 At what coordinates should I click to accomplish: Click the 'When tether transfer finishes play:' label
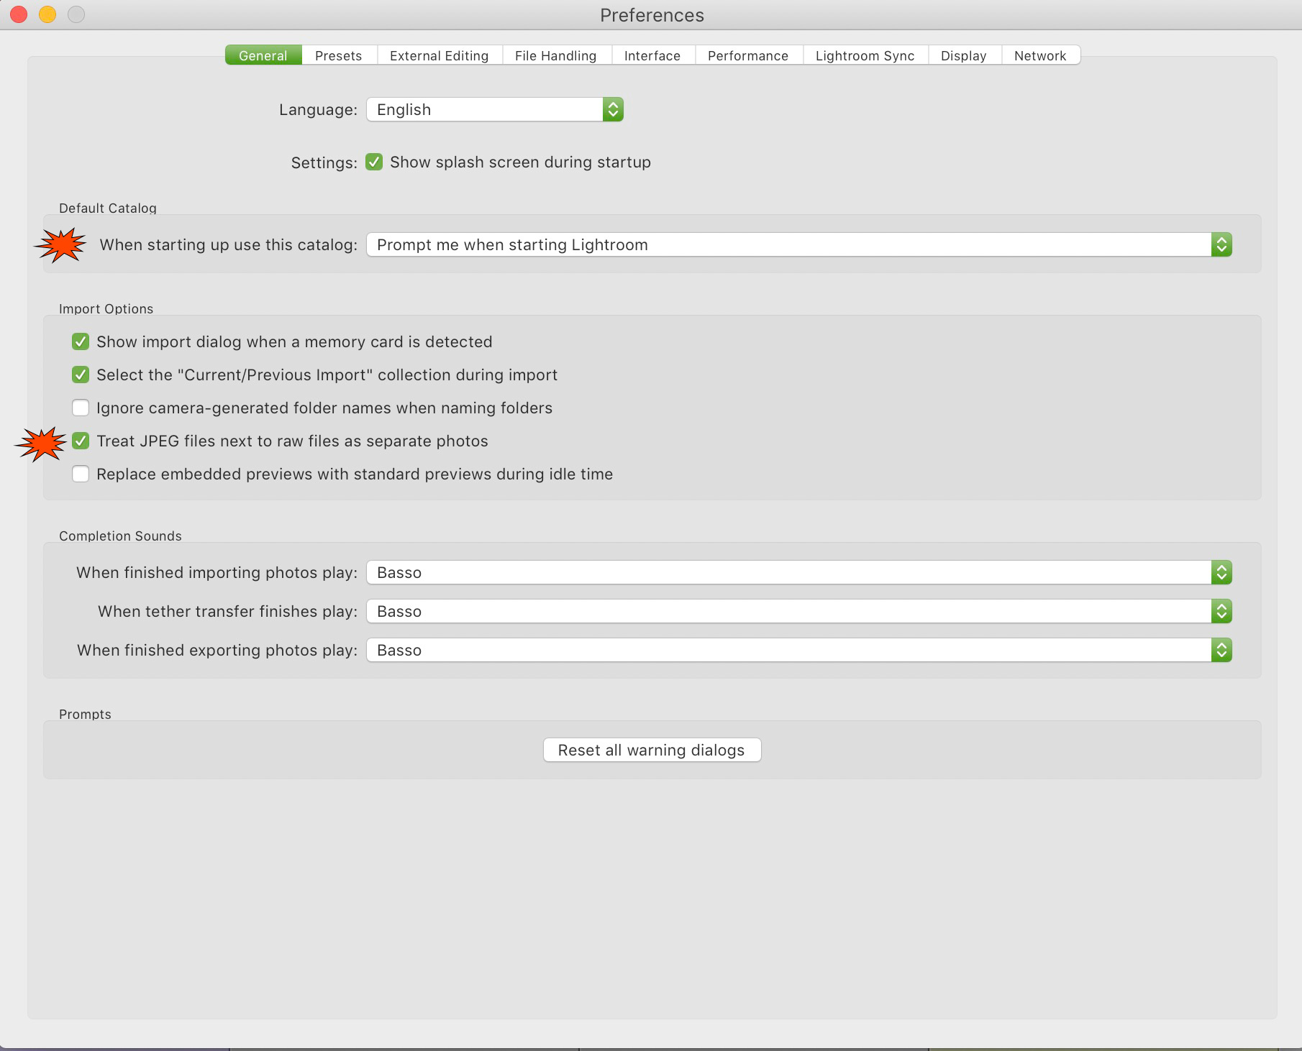pos(228,611)
